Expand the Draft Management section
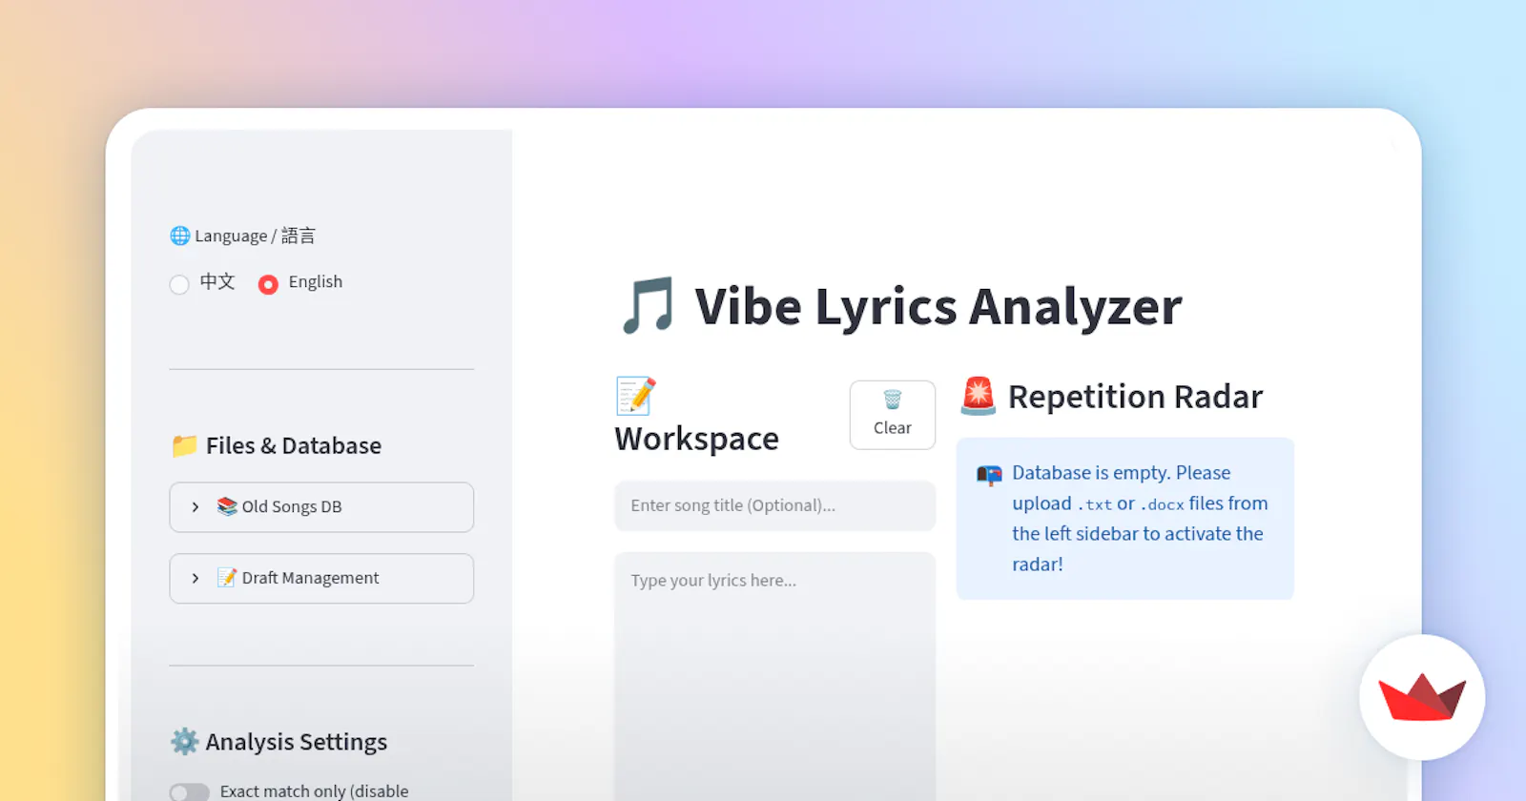Image resolution: width=1526 pixels, height=801 pixels. click(321, 579)
